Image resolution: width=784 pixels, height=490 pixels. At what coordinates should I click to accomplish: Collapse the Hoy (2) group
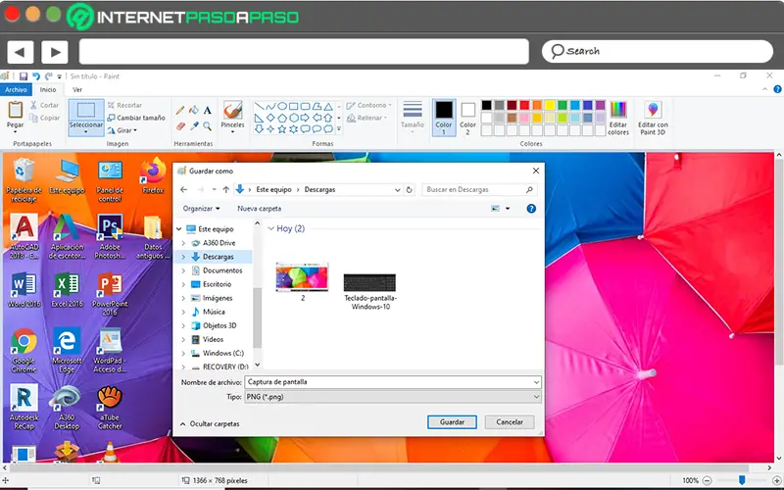tap(271, 228)
